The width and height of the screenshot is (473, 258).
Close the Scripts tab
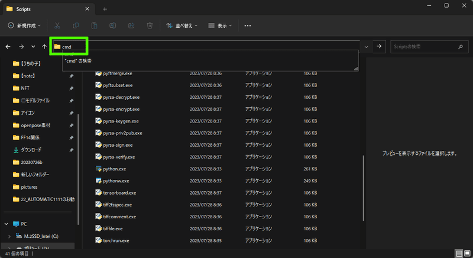click(87, 9)
